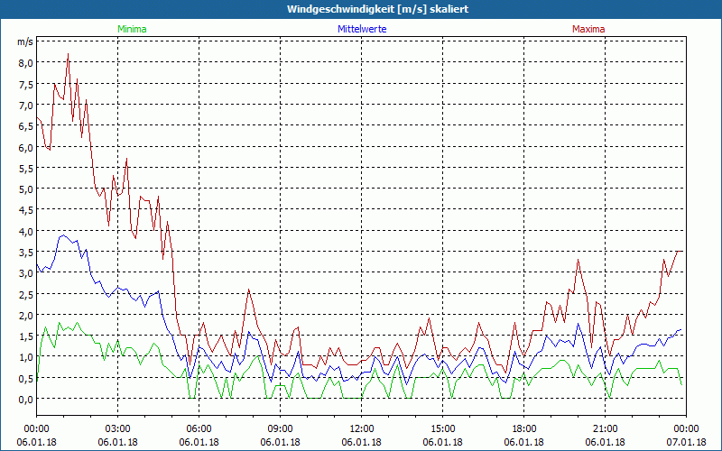722x451 pixels.
Task: Click the 1,0 y-axis value
Action: (25, 357)
